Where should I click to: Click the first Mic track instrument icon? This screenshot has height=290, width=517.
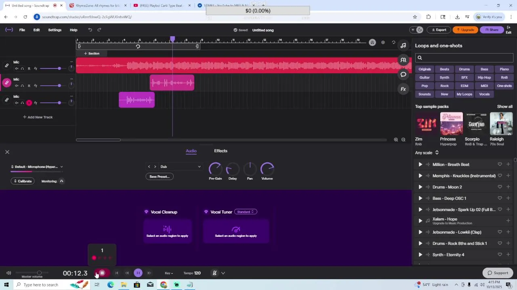[6, 66]
